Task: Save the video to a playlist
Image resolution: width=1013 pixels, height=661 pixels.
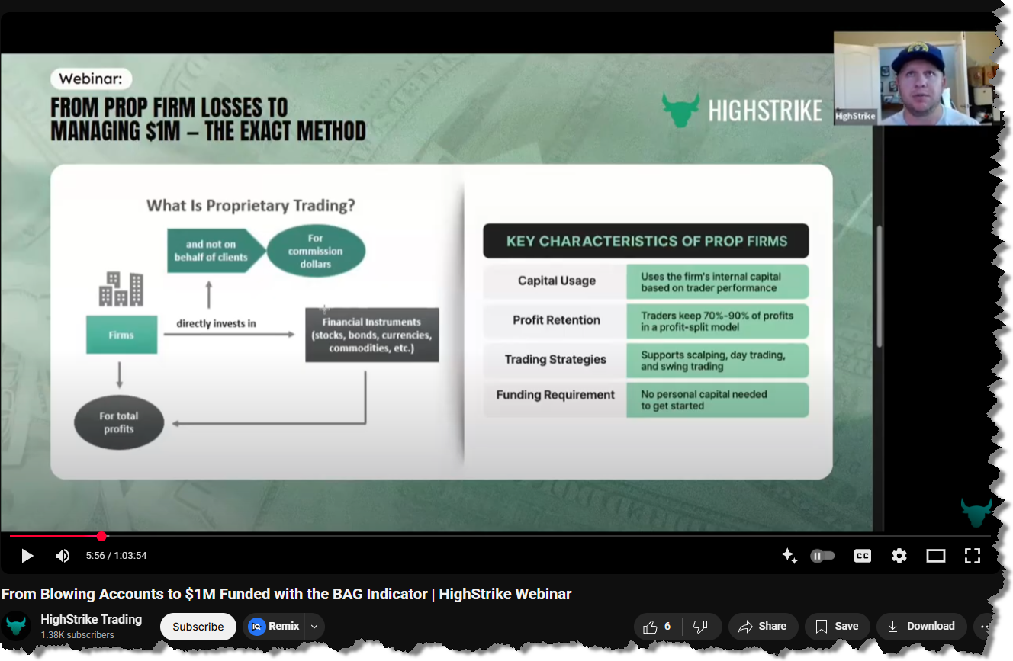Action: click(x=837, y=627)
